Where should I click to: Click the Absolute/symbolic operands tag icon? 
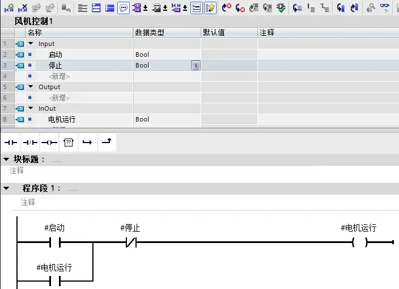pos(137,8)
